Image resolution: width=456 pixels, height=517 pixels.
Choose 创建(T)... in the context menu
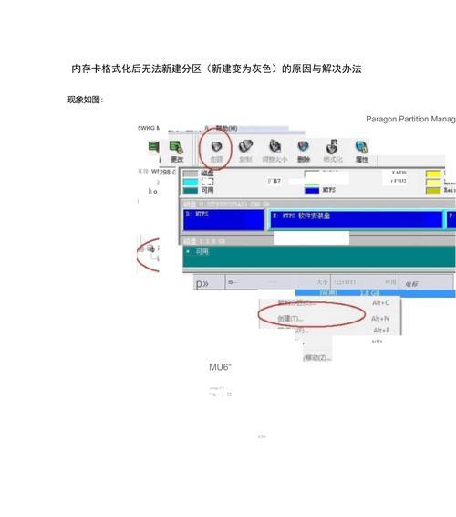[290, 319]
